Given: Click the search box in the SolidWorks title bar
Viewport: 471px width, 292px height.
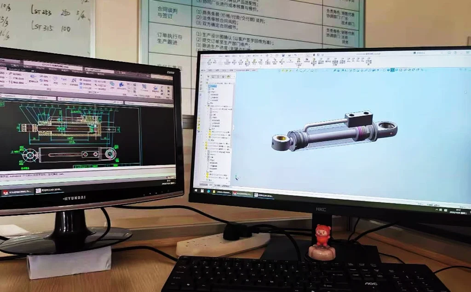Looking at the screenshot, I should [x=429, y=53].
